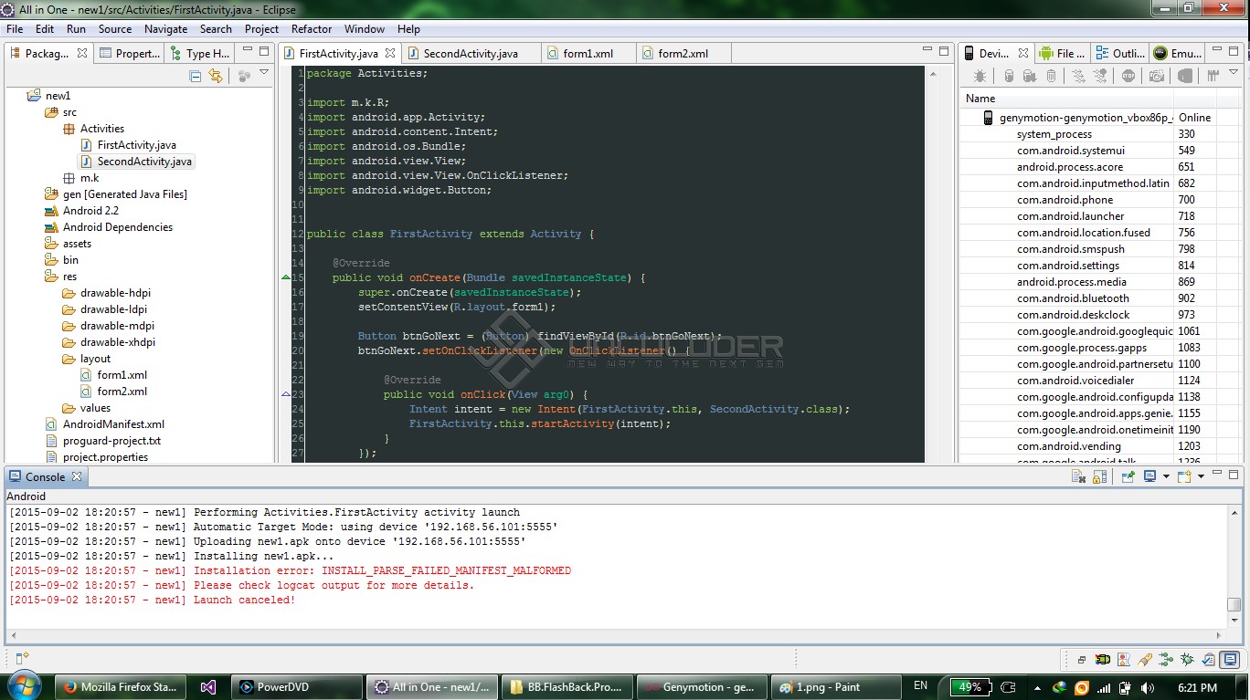Toggle Pin Console icon
The width and height of the screenshot is (1250, 700).
(x=1128, y=476)
